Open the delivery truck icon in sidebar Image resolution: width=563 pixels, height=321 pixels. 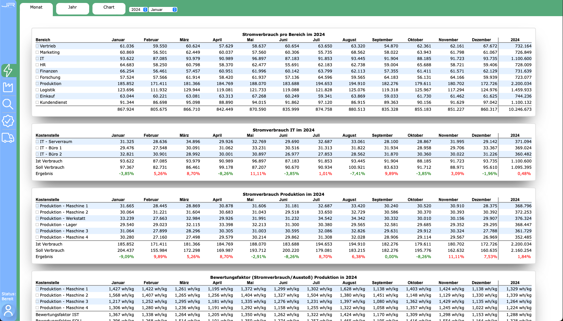(x=8, y=138)
